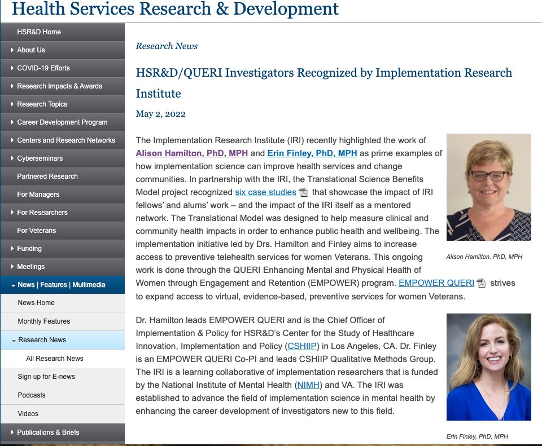The width and height of the screenshot is (542, 446).
Task: Open the Videos submenu item
Action: click(63, 413)
